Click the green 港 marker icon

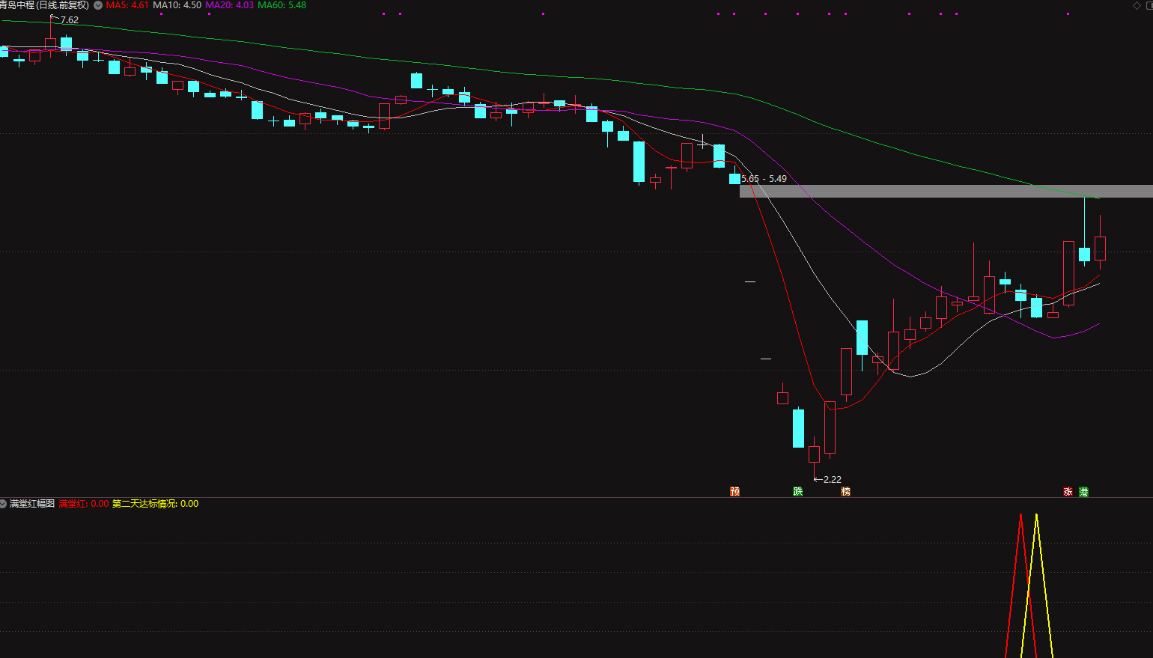pos(1083,492)
